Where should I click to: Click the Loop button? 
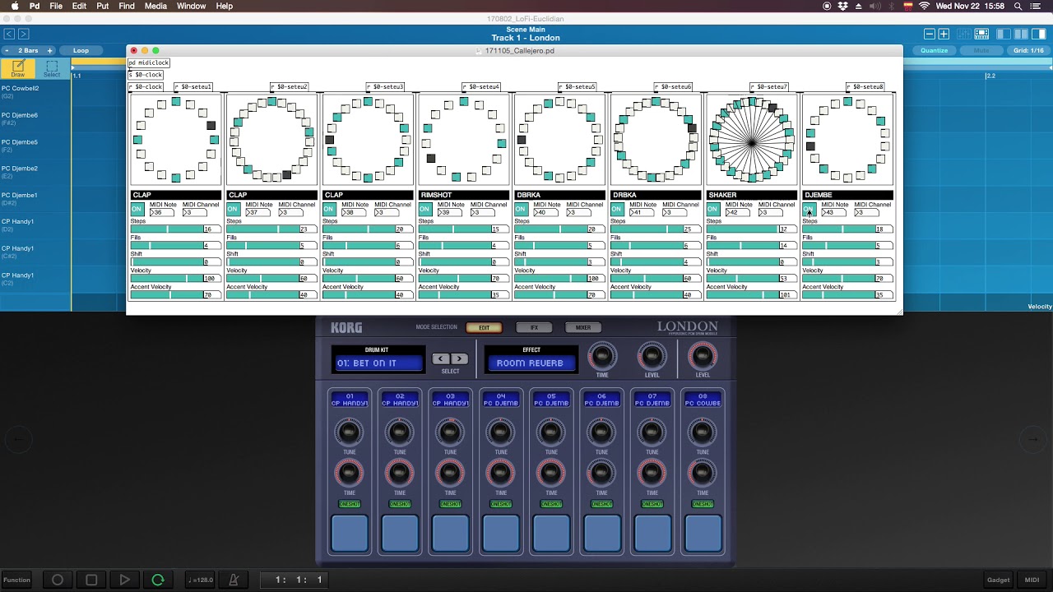[x=81, y=51]
